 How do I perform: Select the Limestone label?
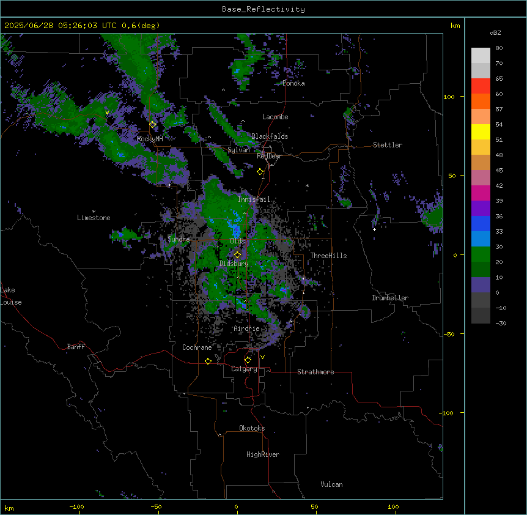point(94,218)
